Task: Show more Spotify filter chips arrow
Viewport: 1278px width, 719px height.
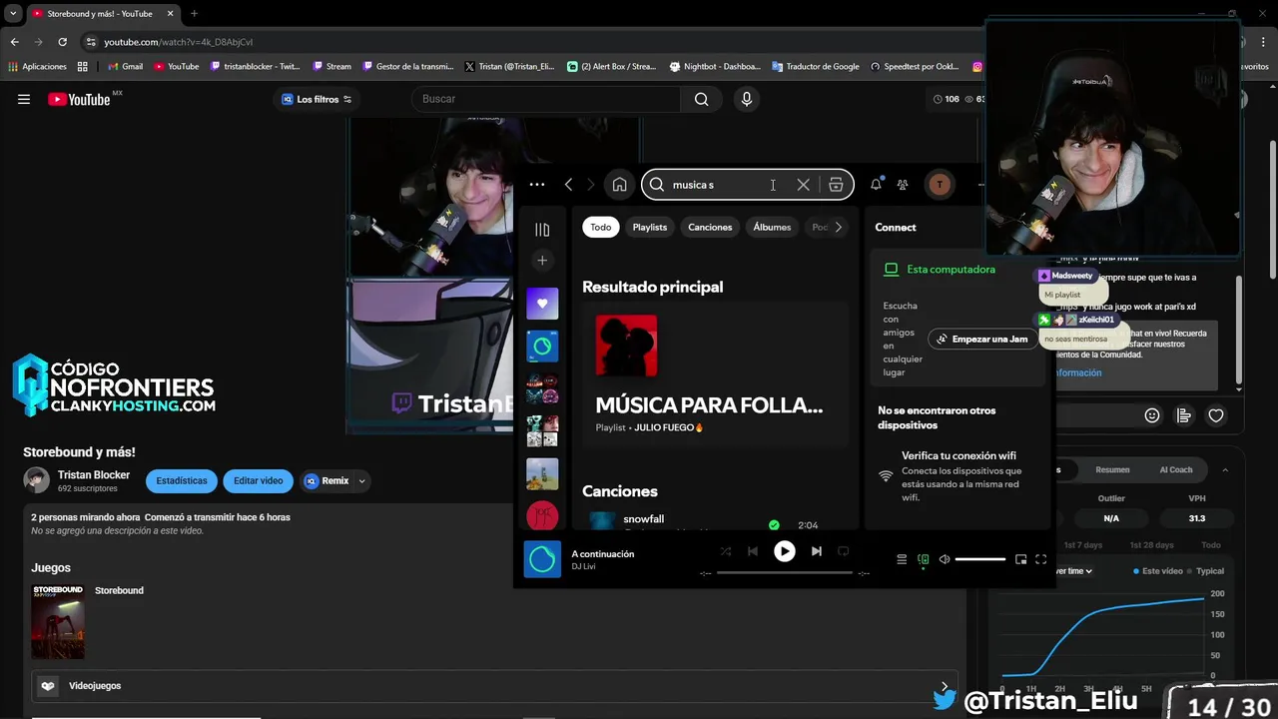Action: pos(839,227)
